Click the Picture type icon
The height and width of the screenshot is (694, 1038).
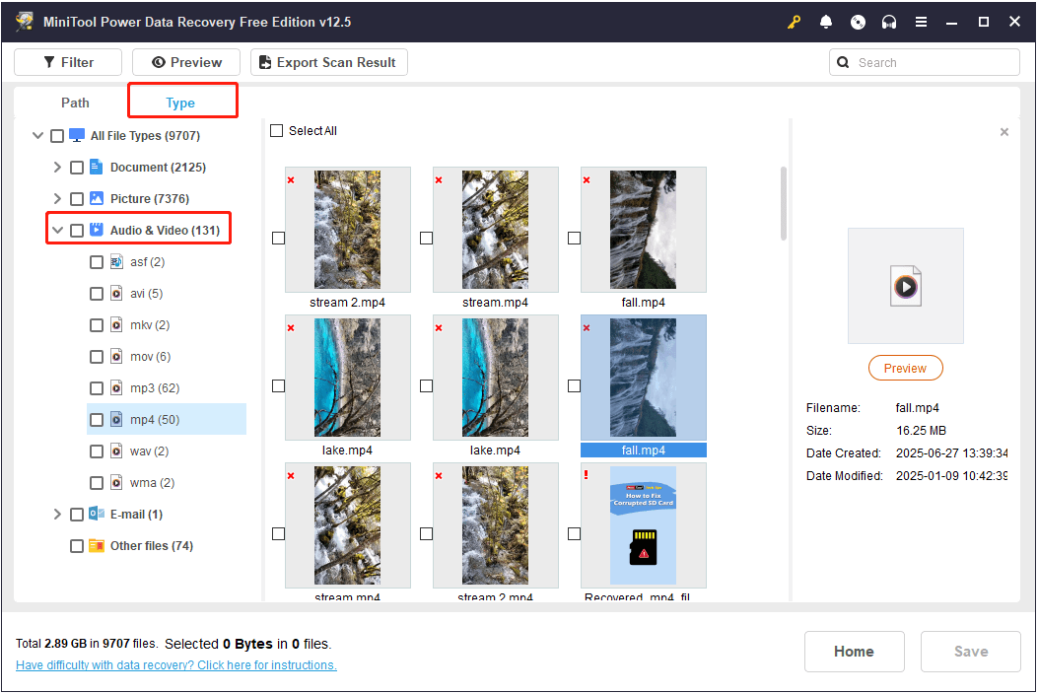pos(97,198)
